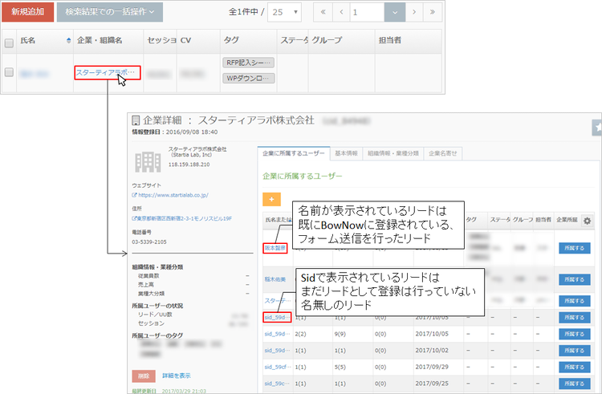This screenshot has height=394, width=602.
Task: Click the red 削除 button
Action: pos(143,376)
